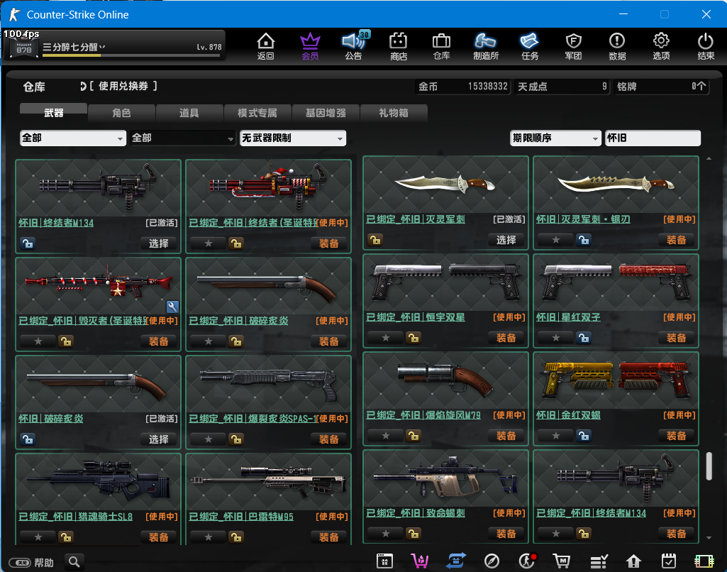This screenshot has width=727, height=572.
Task: Toggle lock on 已绑定_怀旧|终结者(圣诞特) card
Action: [x=236, y=243]
